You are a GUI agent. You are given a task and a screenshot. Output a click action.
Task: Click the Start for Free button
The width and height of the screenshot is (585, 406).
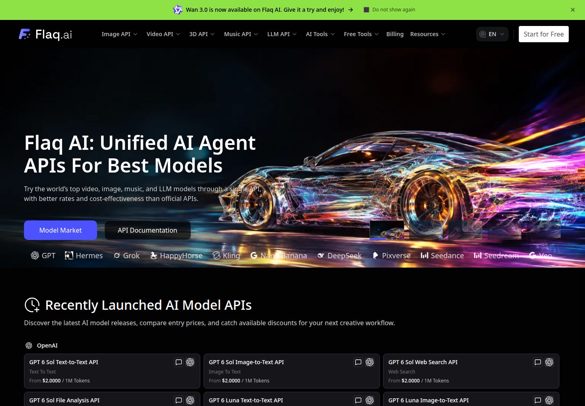tap(544, 34)
